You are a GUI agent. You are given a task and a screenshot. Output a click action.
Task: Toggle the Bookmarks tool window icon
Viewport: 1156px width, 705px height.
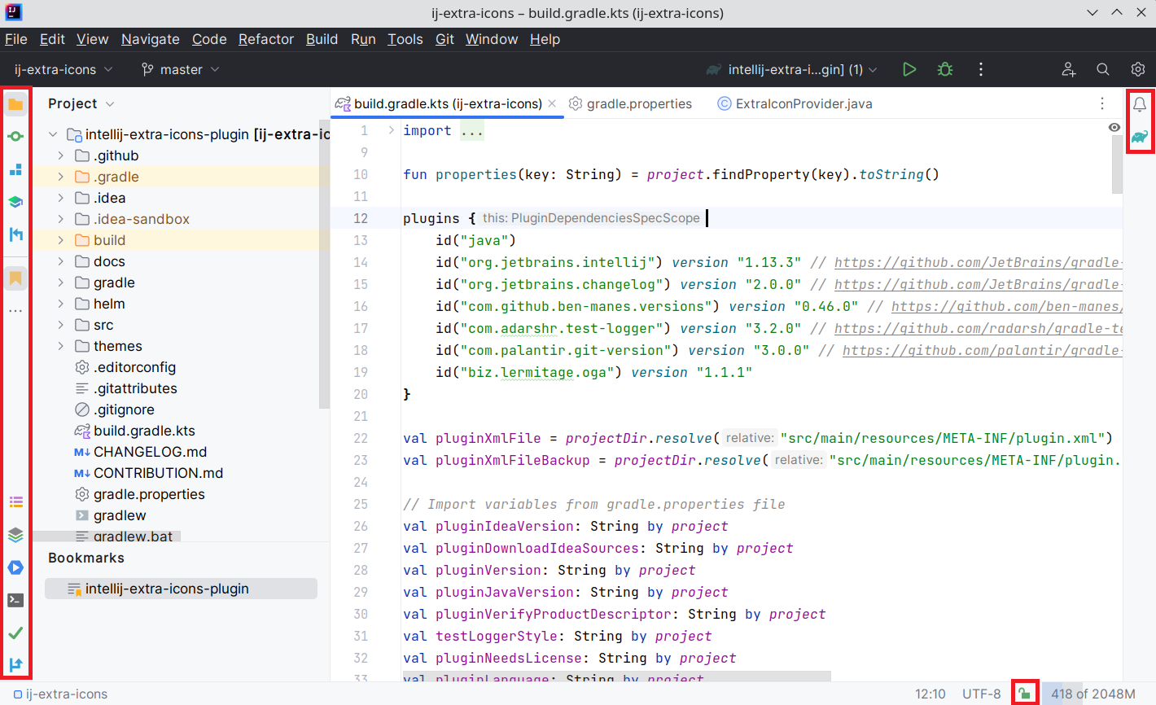[15, 278]
